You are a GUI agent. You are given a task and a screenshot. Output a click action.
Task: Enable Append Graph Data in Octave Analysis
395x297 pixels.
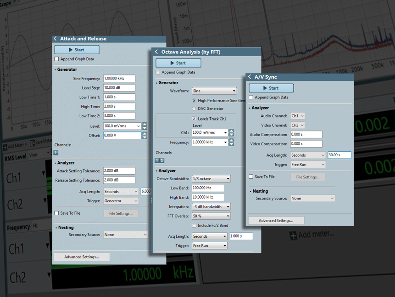click(157, 73)
